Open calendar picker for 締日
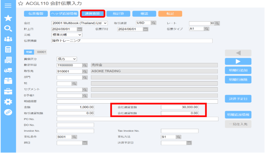Screen dimensions: 265x153 click(85, 143)
